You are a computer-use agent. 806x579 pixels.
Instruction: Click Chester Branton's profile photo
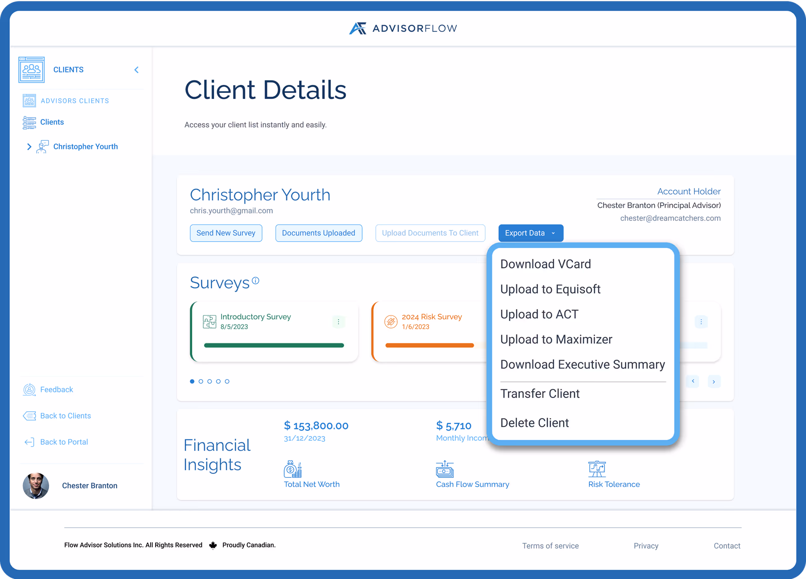pyautogui.click(x=36, y=485)
